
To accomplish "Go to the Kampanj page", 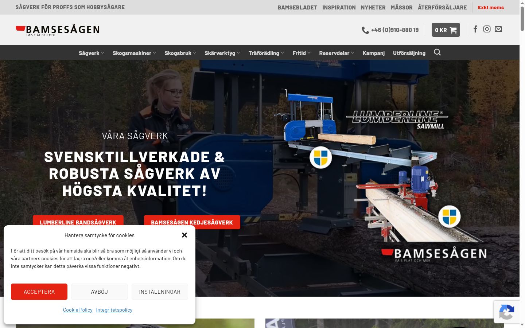I will click(x=374, y=53).
